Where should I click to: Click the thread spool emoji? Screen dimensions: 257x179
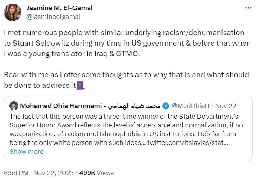(x=81, y=85)
